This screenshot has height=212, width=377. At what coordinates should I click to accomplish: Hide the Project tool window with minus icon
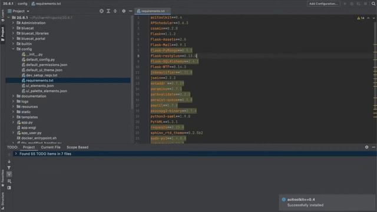click(x=131, y=11)
